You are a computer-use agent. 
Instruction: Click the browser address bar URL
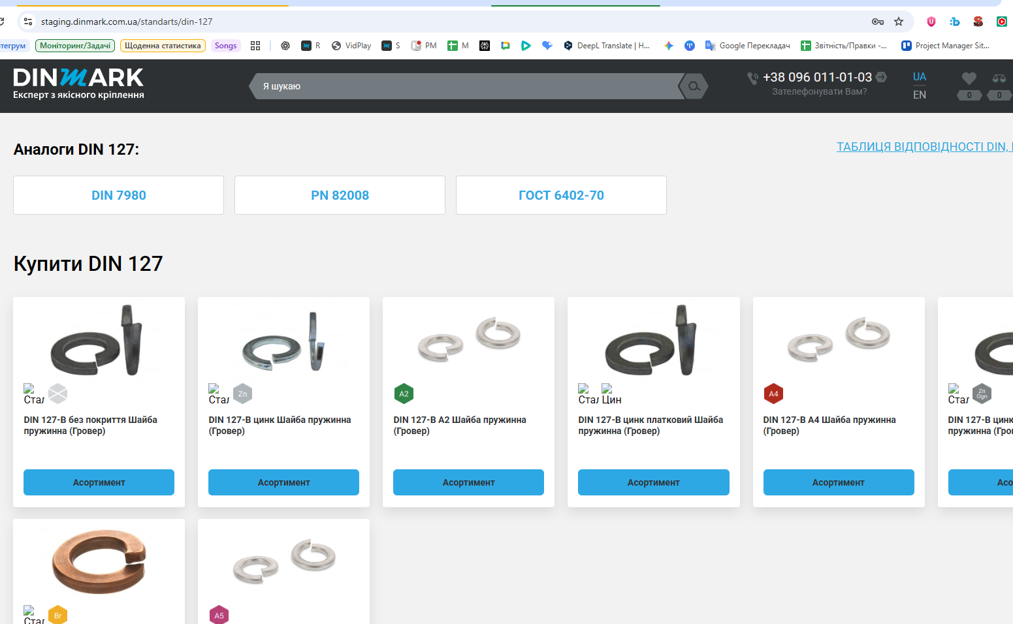pos(127,22)
